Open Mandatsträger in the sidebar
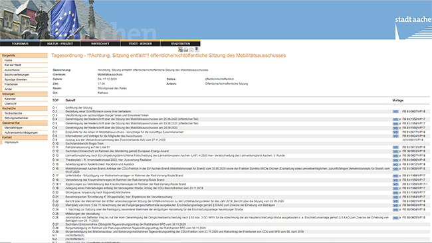The image size is (432, 243). click(13, 128)
